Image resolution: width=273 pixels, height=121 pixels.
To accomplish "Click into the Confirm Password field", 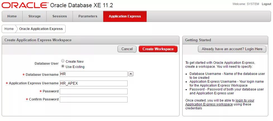I will point(94,99).
